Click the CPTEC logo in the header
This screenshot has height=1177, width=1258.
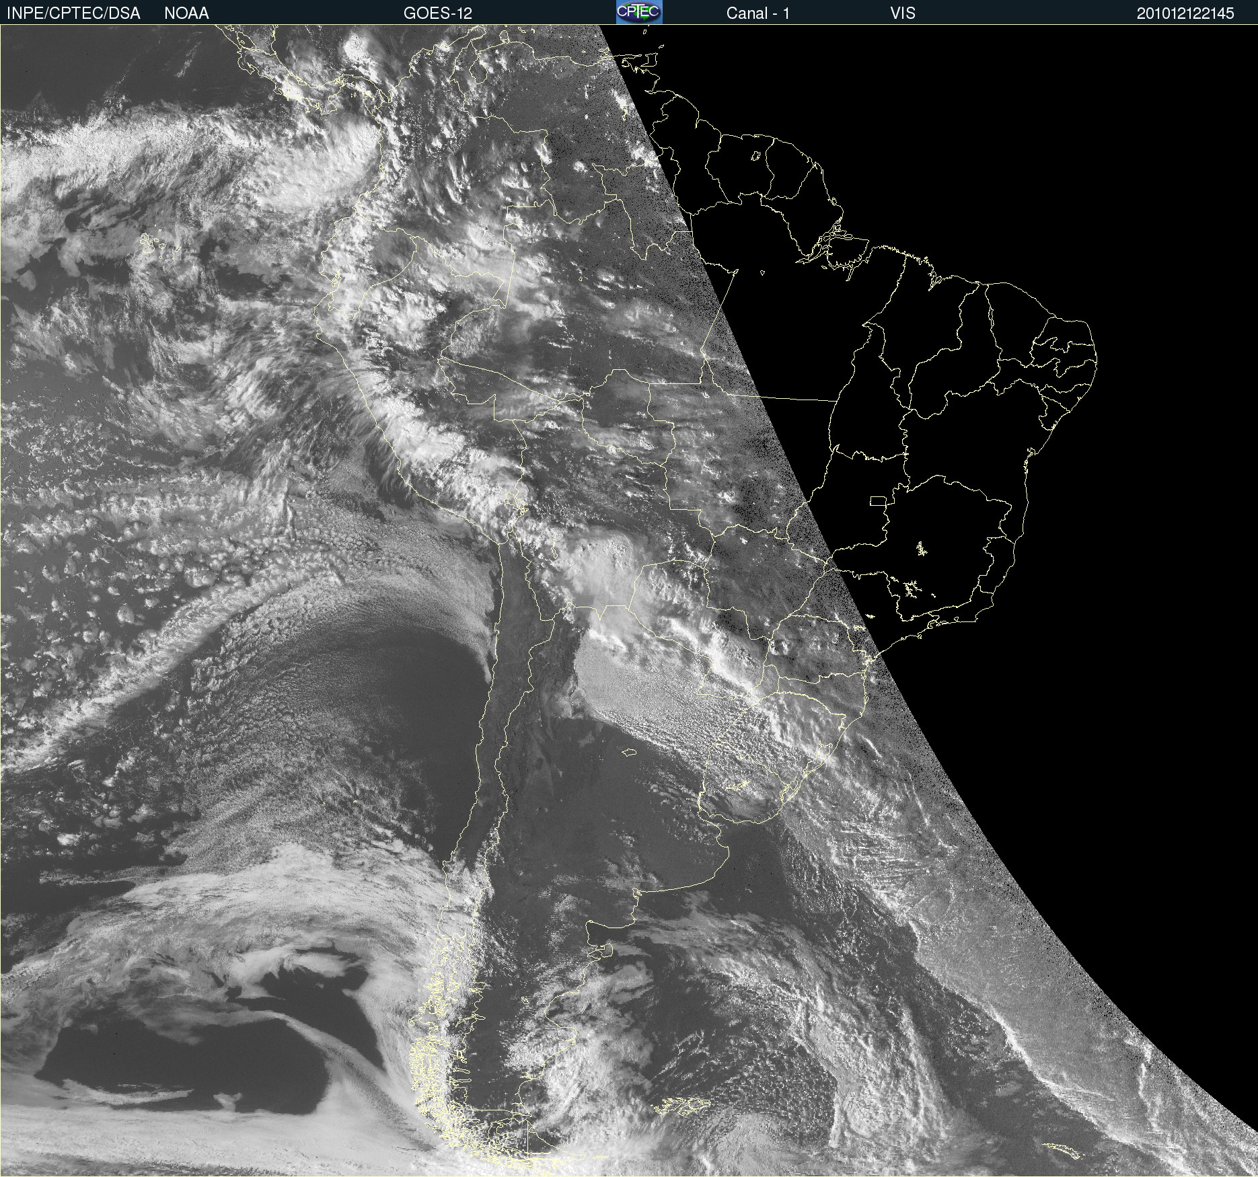[639, 12]
